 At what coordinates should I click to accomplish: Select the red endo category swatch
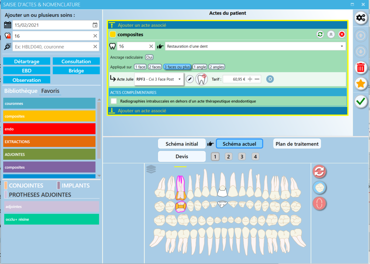tap(49, 129)
